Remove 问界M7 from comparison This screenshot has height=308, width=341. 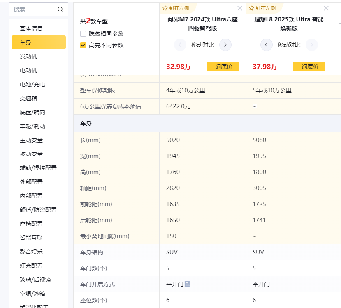click(240, 8)
